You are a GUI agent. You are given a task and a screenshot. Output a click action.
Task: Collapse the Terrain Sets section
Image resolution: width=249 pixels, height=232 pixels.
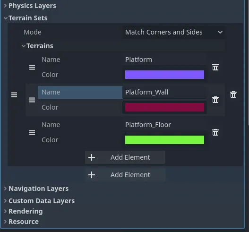6,18
